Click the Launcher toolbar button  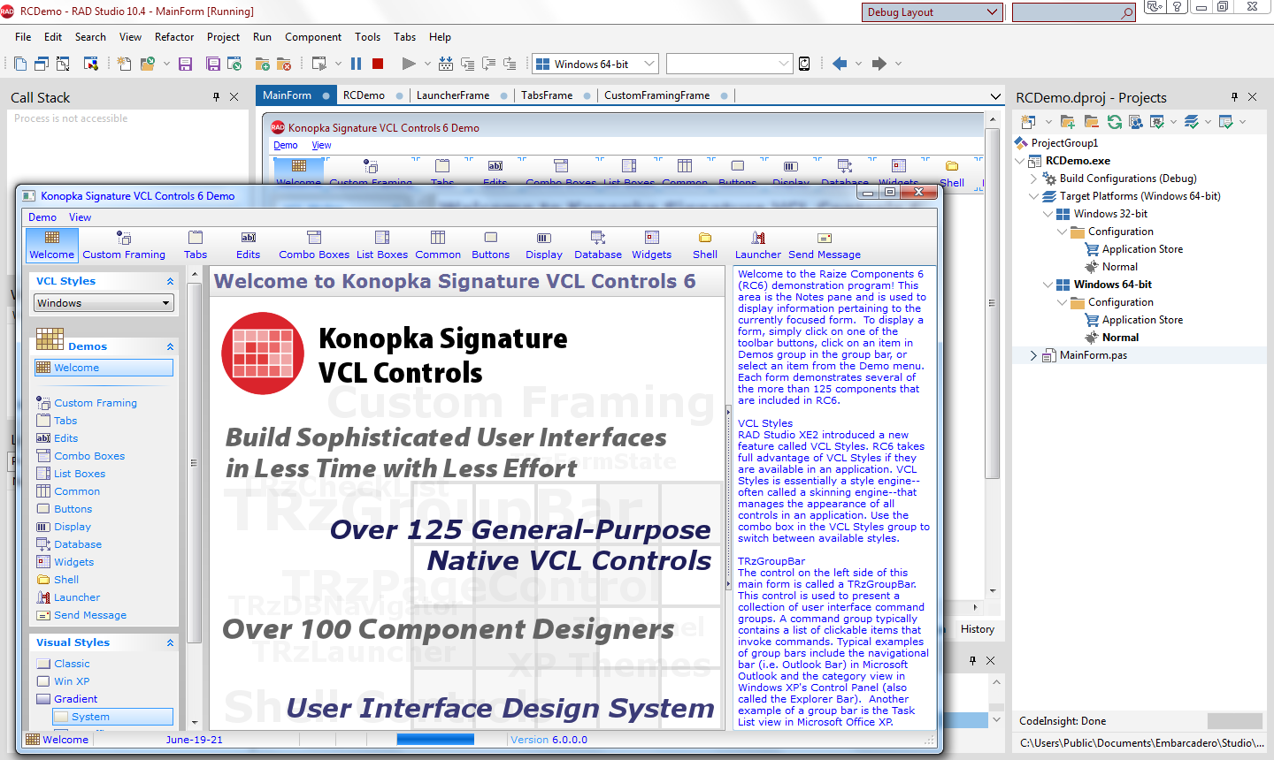tap(758, 246)
